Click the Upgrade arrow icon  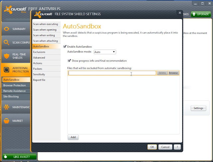click(x=194, y=14)
